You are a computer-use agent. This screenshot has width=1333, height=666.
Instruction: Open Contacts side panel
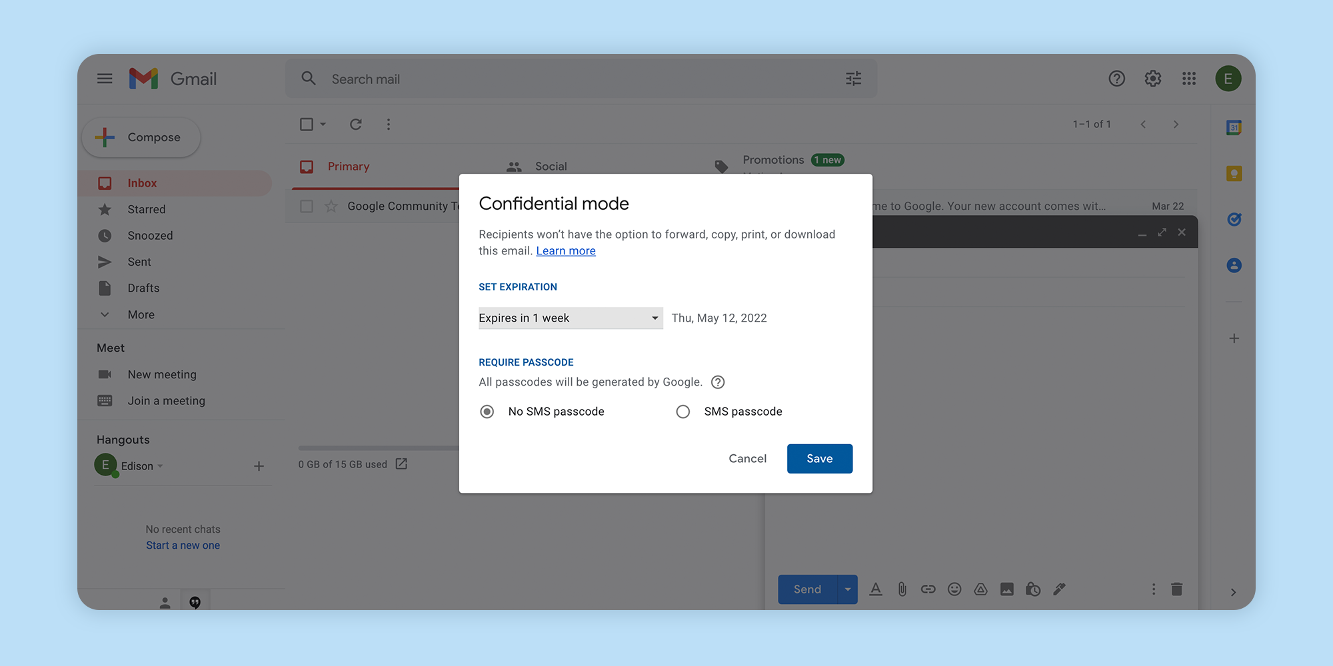point(1234,265)
